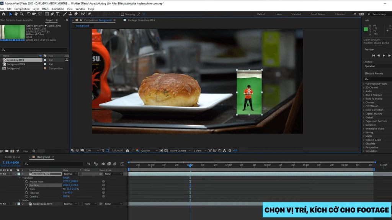The height and width of the screenshot is (220, 392).
Task: Click the Green key.MP4 layer label color swatch
Action: pyautogui.click(x=19, y=174)
